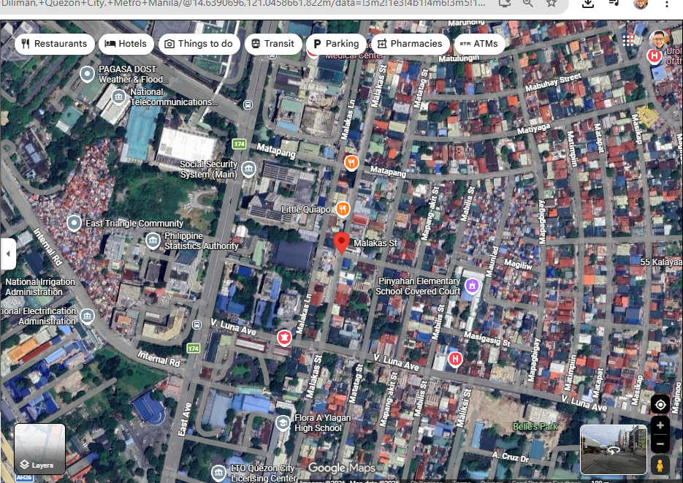Image resolution: width=683 pixels, height=483 pixels.
Task: Zoom in using the plus button
Action: click(x=660, y=425)
